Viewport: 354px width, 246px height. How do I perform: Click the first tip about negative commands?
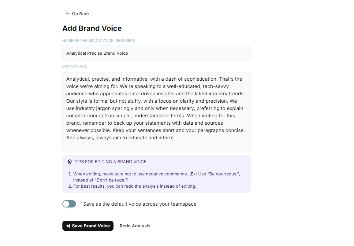click(x=156, y=177)
